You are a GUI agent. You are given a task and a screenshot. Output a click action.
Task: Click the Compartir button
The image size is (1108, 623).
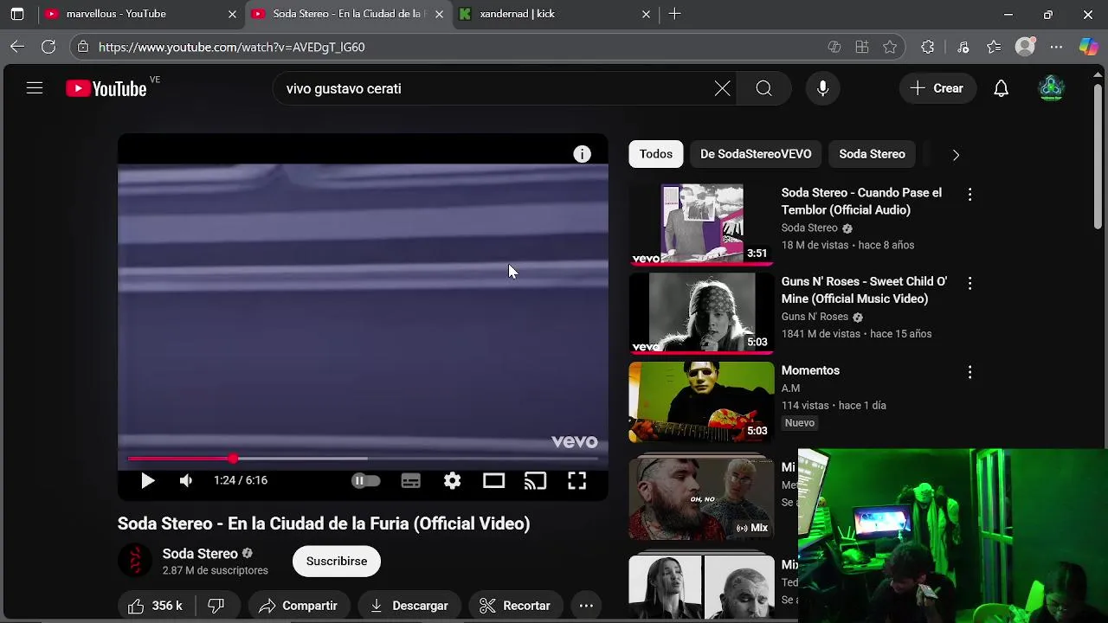[x=299, y=606]
